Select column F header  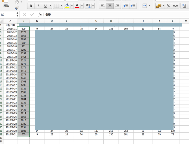[x=81, y=21]
